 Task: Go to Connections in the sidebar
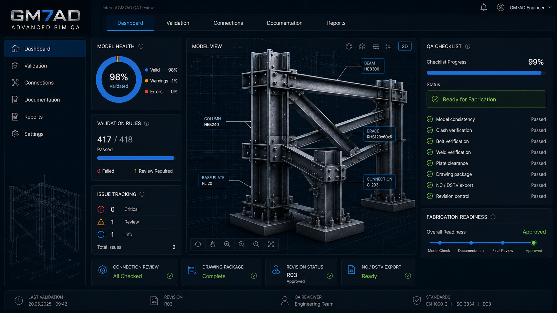pos(45,83)
